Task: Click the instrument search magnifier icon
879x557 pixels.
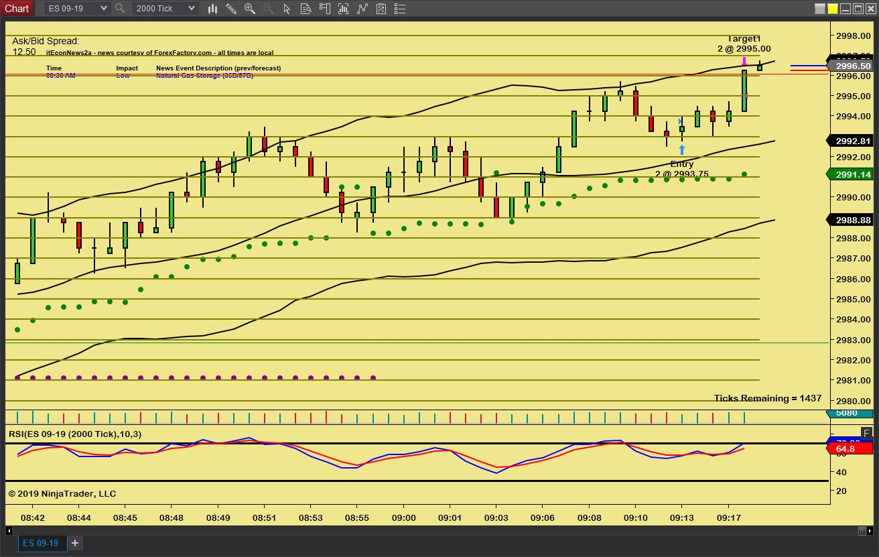Action: click(120, 9)
